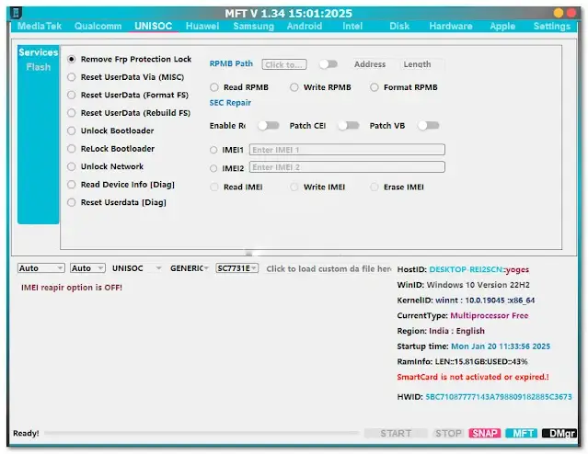
Task: Select Reset UserData (Rebuild FS)
Action: [129, 113]
